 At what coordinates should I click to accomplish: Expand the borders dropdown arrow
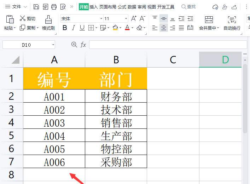96,28
